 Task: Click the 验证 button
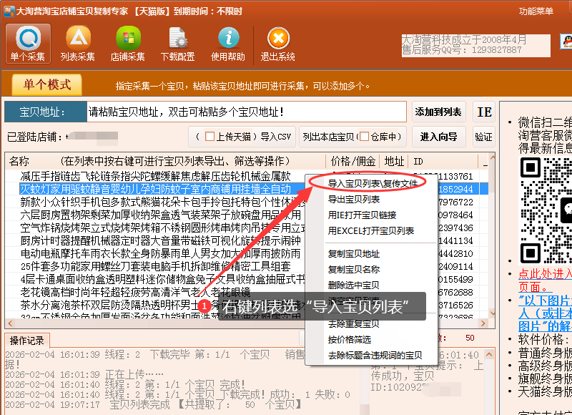tap(484, 137)
